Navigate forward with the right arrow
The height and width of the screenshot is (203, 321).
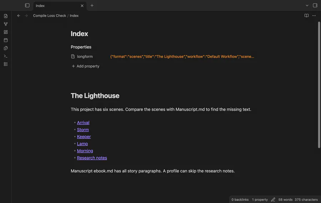point(26,16)
